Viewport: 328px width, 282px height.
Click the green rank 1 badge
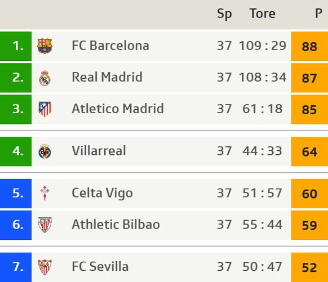(x=16, y=46)
